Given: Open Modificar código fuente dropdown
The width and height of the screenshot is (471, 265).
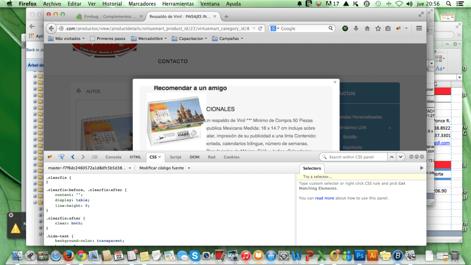Looking at the screenshot, I should pos(164,168).
